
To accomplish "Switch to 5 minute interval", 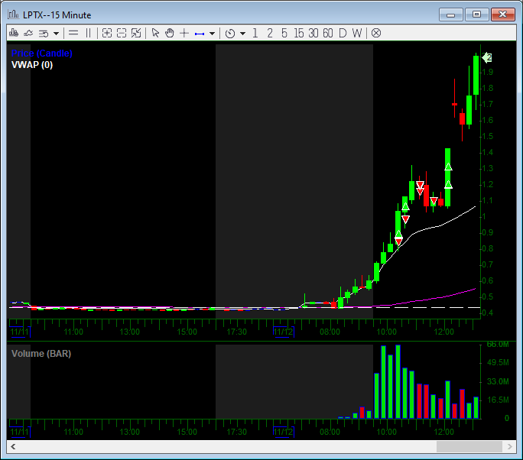I will 284,33.
